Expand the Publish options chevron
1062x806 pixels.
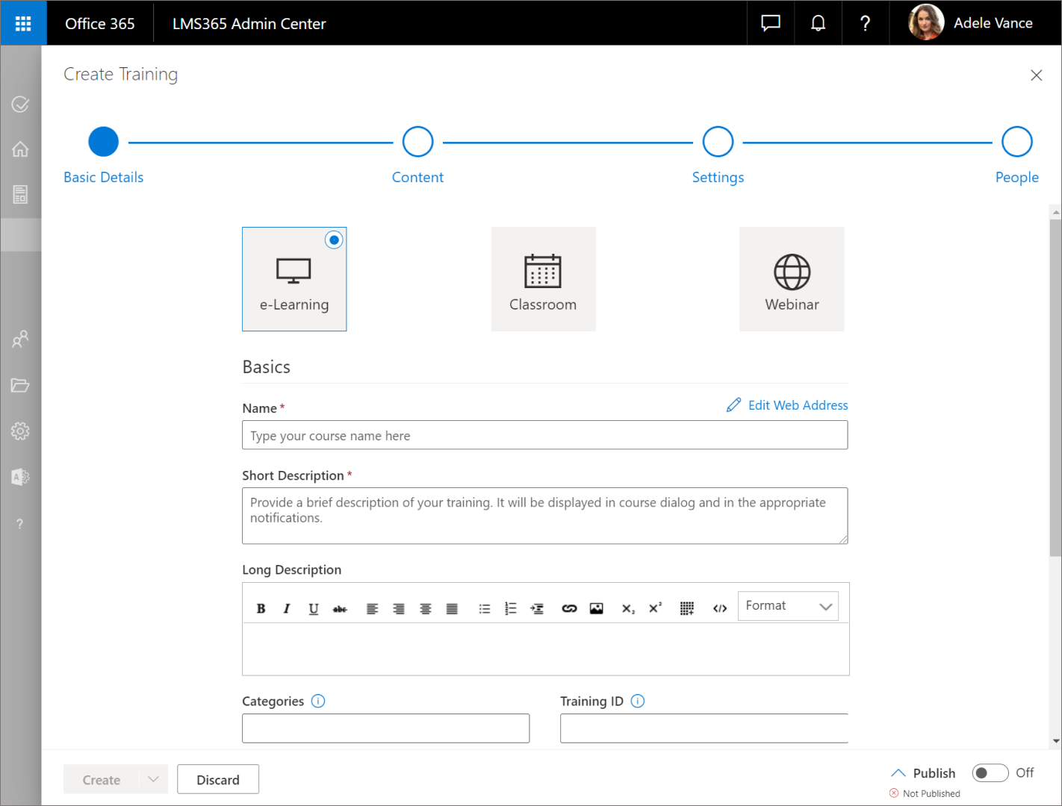click(x=898, y=772)
